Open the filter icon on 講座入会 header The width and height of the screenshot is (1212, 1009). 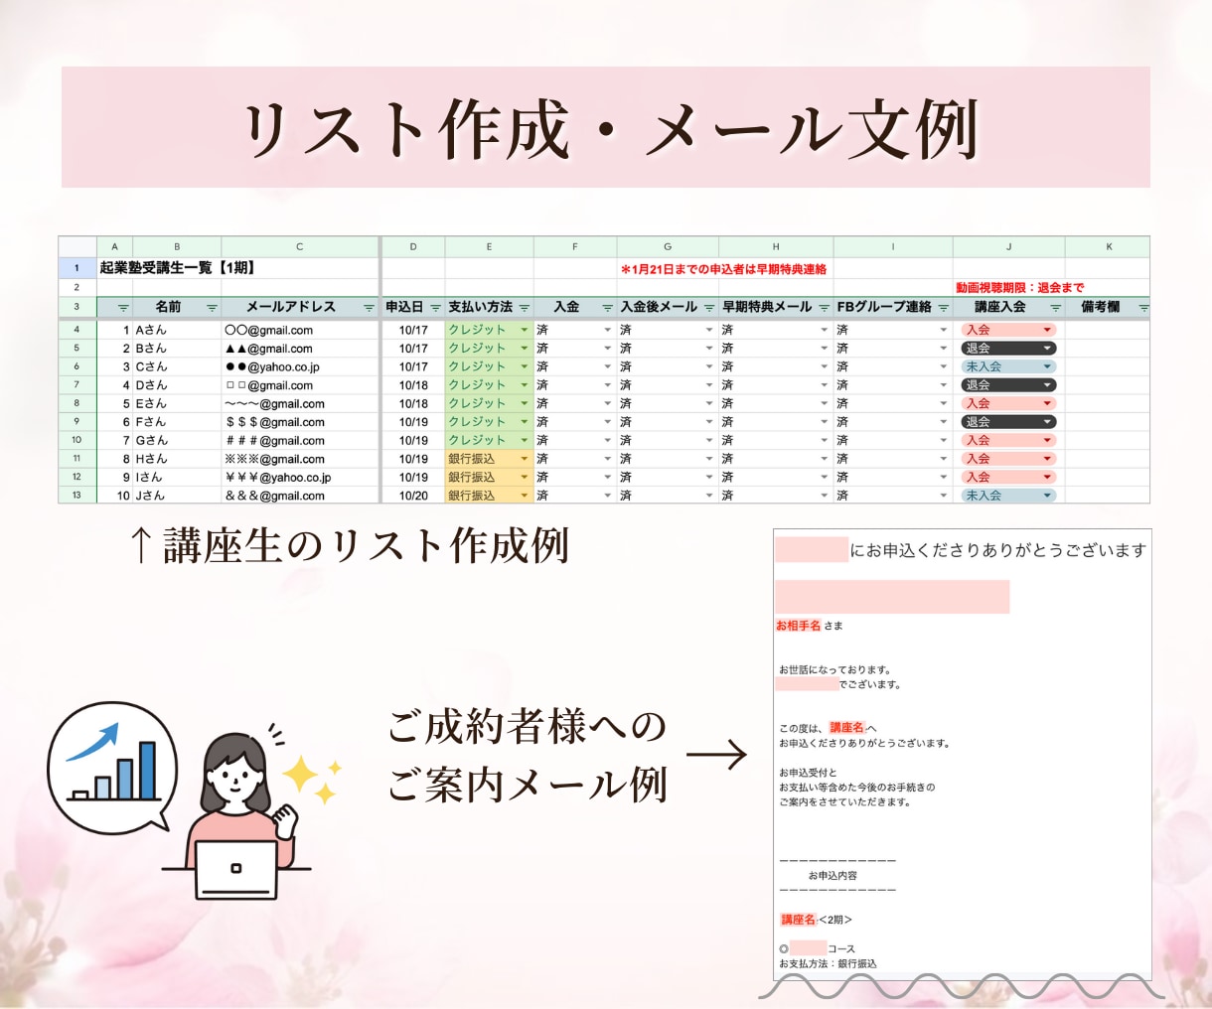1055,308
